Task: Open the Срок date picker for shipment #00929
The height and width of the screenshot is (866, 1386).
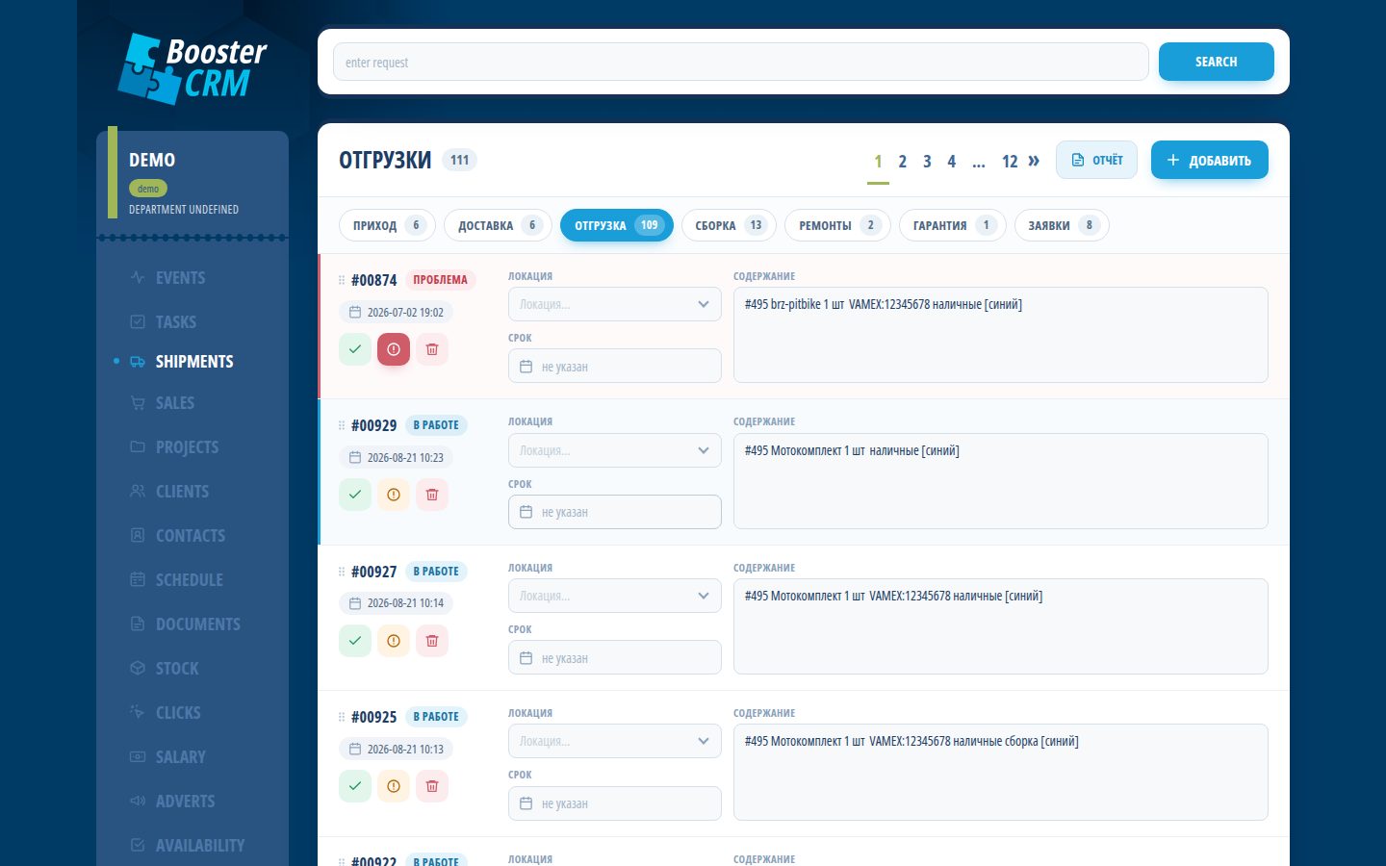Action: click(x=615, y=512)
